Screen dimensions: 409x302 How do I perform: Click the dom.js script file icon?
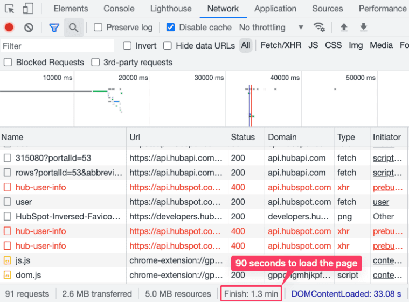click(x=8, y=275)
